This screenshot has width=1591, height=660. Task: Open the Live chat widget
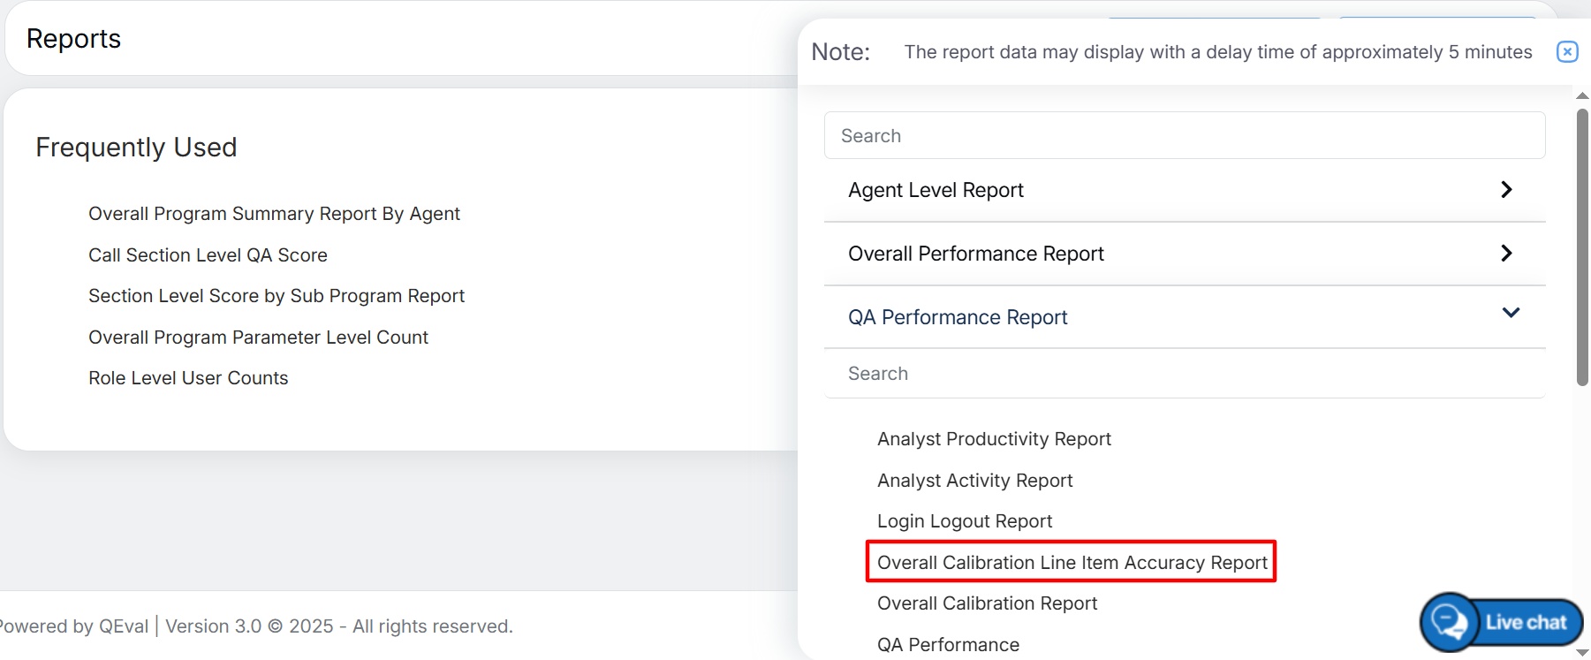pyautogui.click(x=1502, y=622)
